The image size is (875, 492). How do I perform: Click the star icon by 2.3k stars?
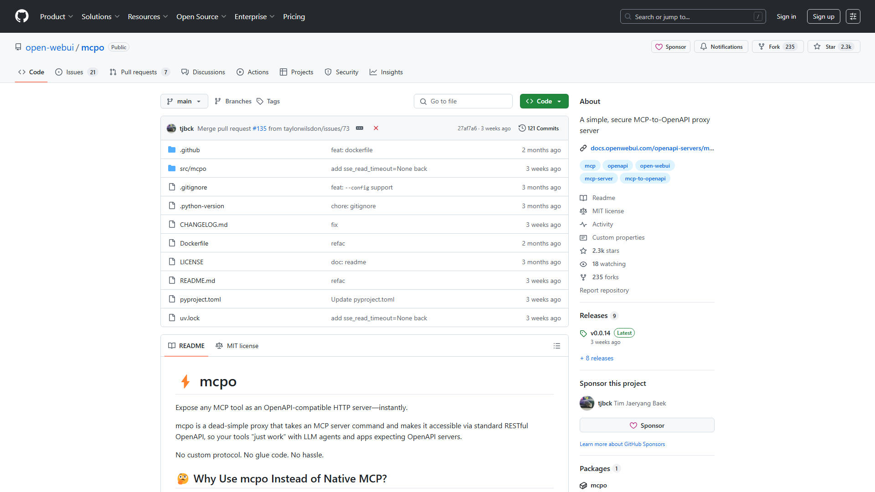click(583, 251)
